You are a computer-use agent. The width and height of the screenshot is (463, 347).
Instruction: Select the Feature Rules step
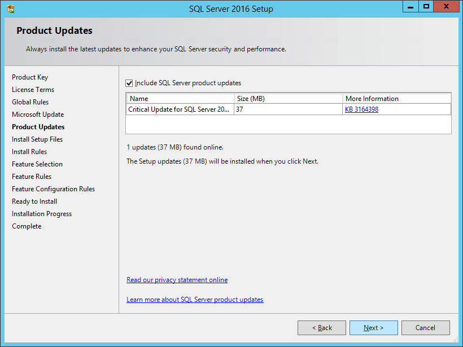pyautogui.click(x=32, y=177)
